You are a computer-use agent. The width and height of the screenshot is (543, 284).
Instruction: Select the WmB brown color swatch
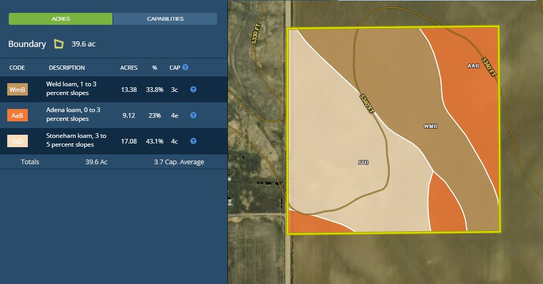click(18, 89)
